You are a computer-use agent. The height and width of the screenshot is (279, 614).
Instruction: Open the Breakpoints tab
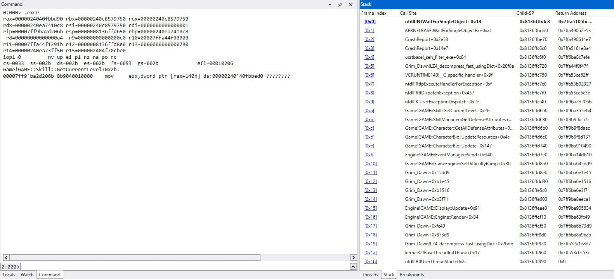(x=412, y=275)
